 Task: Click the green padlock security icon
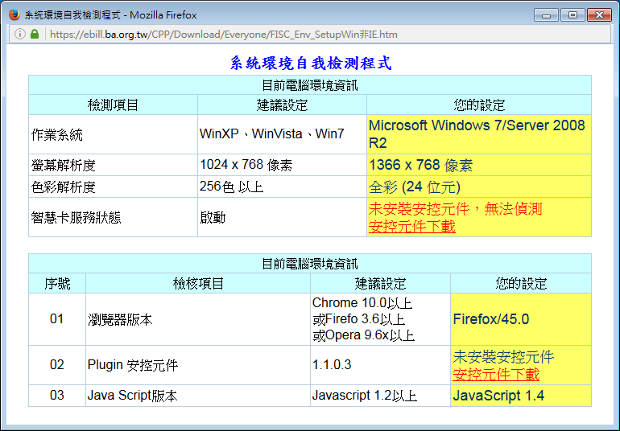(x=35, y=35)
